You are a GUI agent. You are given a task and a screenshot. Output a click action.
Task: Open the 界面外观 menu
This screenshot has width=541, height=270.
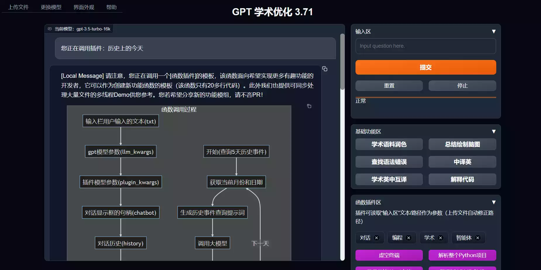[84, 7]
